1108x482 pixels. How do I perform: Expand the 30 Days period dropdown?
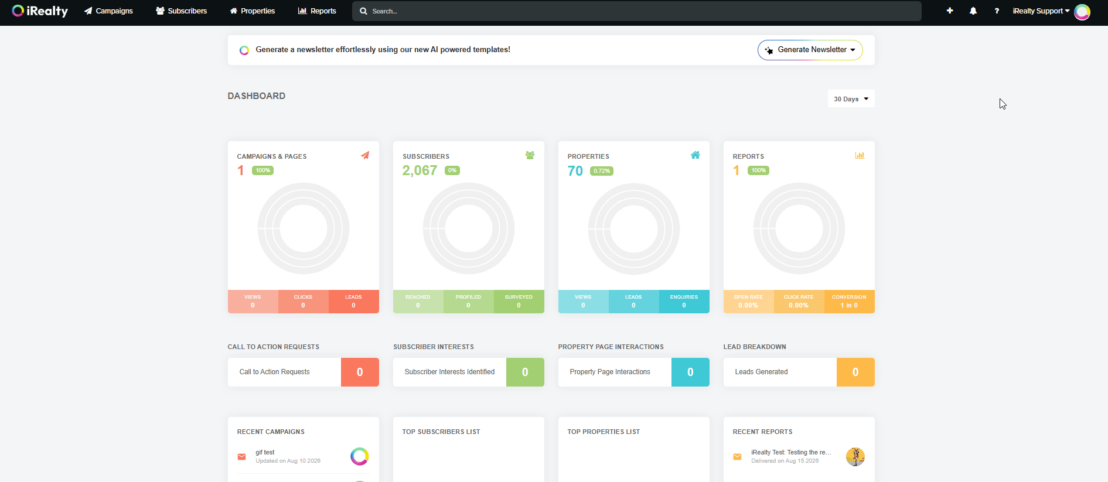[x=851, y=99]
